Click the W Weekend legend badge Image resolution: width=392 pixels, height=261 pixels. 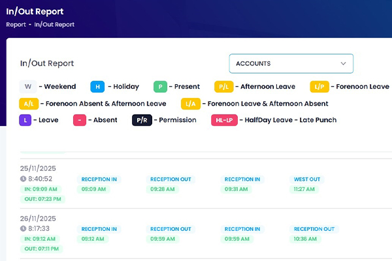pyautogui.click(x=28, y=87)
